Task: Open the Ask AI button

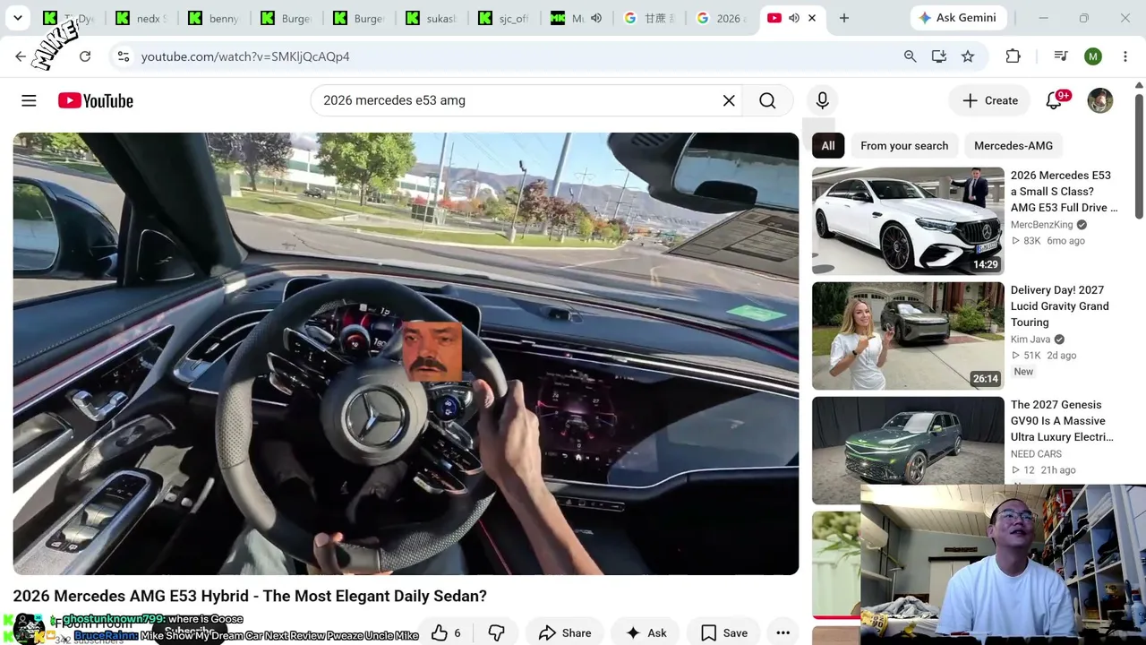Action: point(646,633)
